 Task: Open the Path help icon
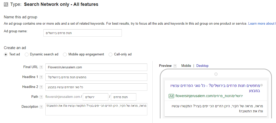[41, 97]
